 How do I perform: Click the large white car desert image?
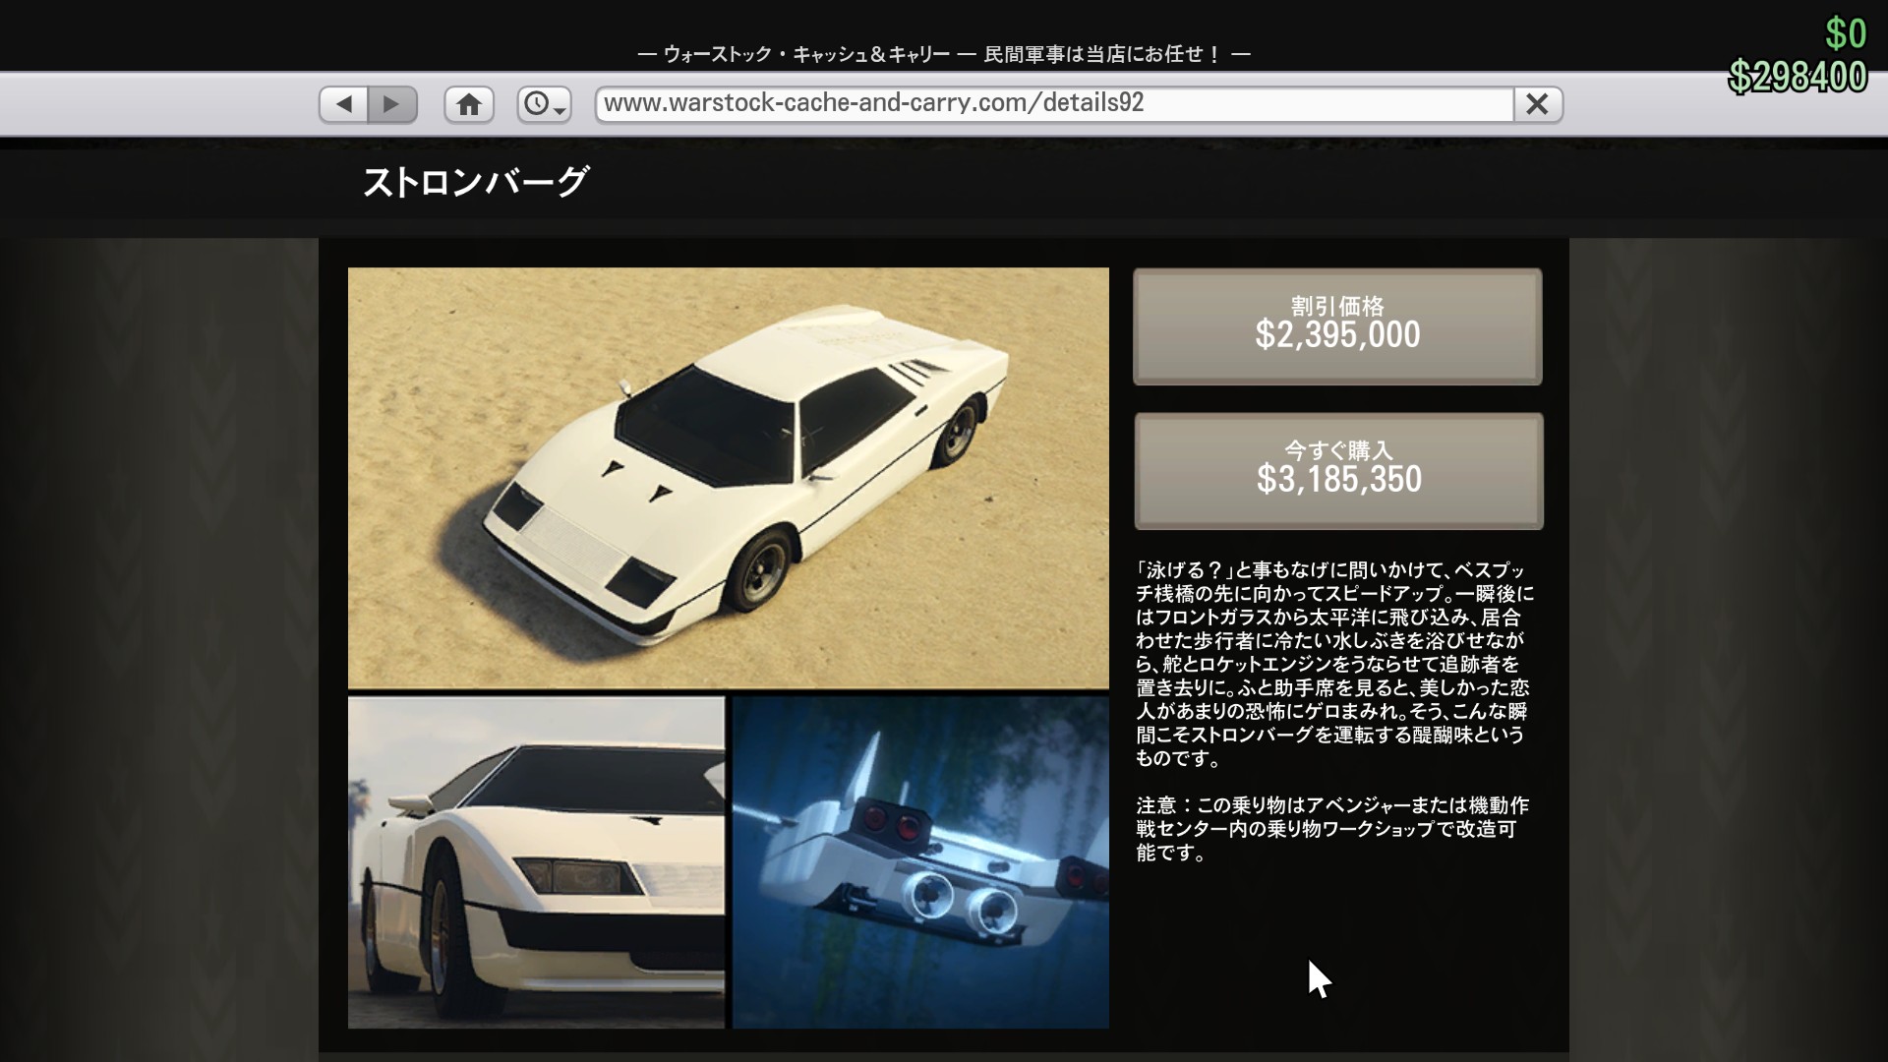pyautogui.click(x=728, y=478)
